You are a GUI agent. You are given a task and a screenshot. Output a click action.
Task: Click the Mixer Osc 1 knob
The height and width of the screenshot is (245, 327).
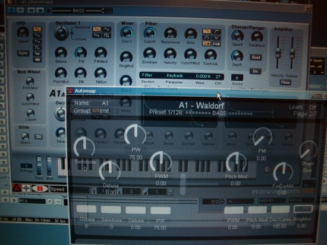(127, 33)
